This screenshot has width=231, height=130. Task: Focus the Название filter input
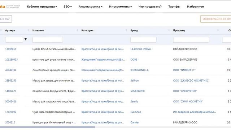(48, 40)
